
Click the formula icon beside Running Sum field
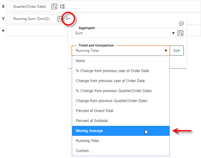coord(60,19)
